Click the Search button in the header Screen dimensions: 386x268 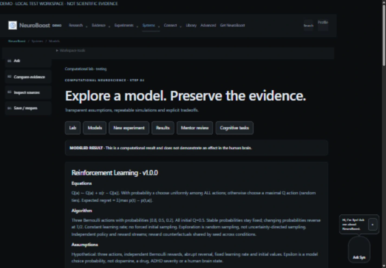click(308, 25)
